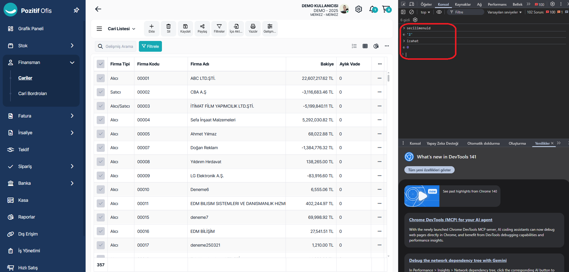Click the Sil trash icon
Screen dimensions: 569x272
pos(169,28)
